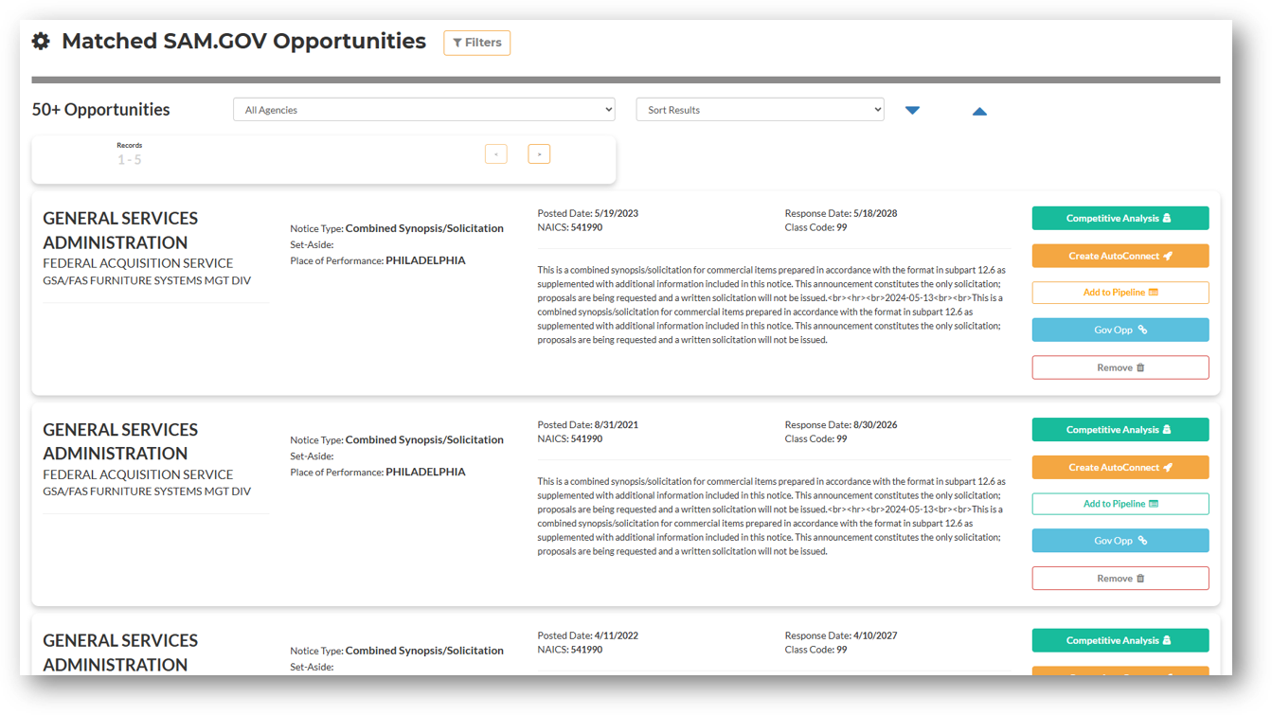Click "NAICS: 541990" in the 8/31/2021 card
This screenshot has width=1272, height=715.
click(x=570, y=439)
